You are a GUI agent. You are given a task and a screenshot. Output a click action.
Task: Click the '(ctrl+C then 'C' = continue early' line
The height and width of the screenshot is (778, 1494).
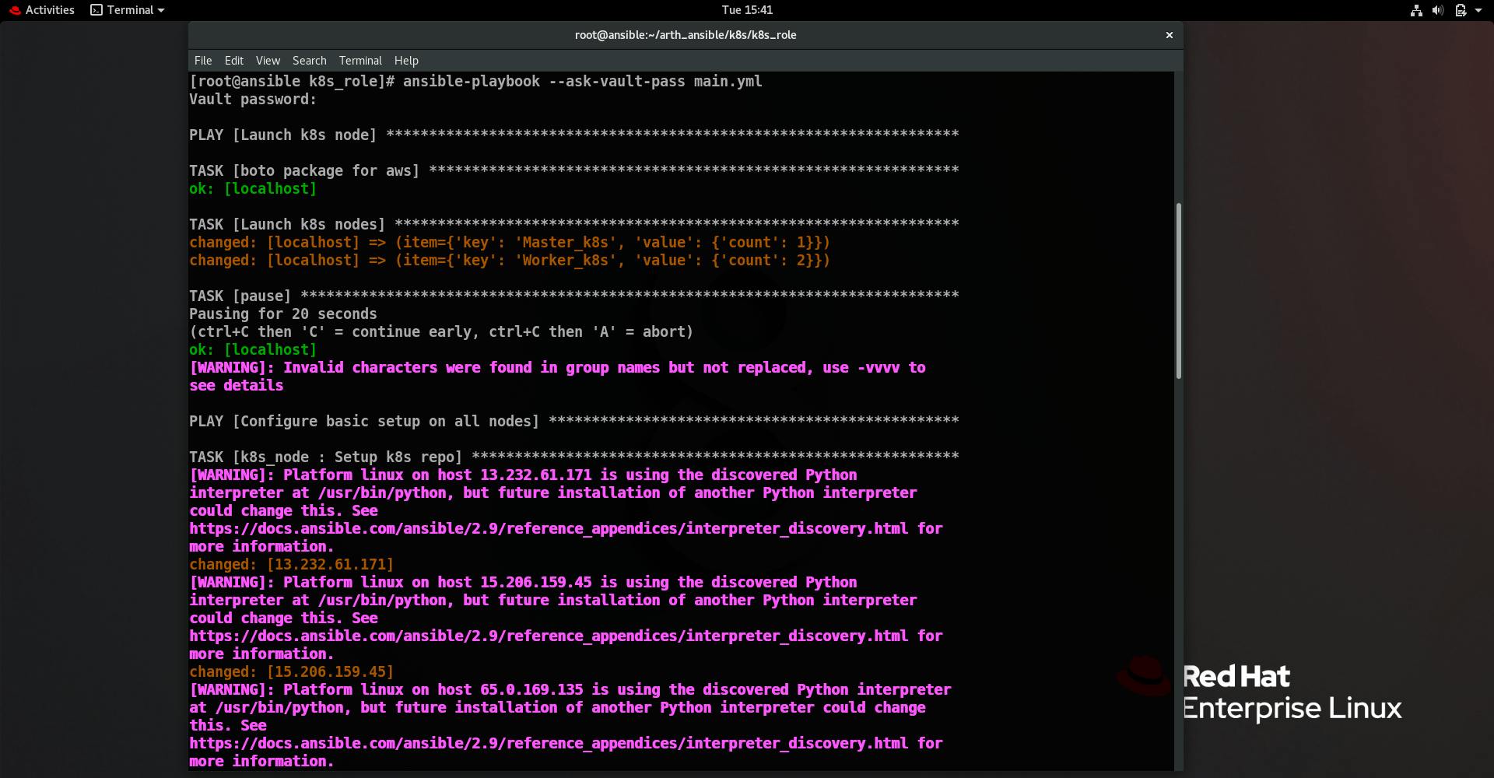[441, 332]
